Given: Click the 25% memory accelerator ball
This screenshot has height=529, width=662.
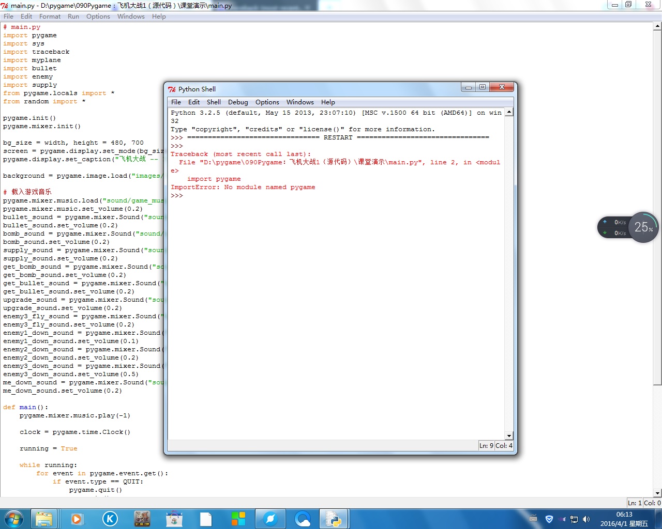Looking at the screenshot, I should [643, 227].
